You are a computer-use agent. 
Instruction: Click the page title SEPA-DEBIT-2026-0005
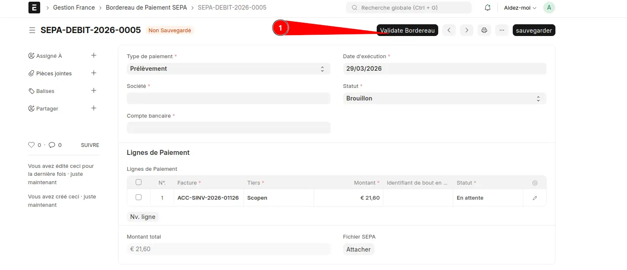(x=91, y=30)
